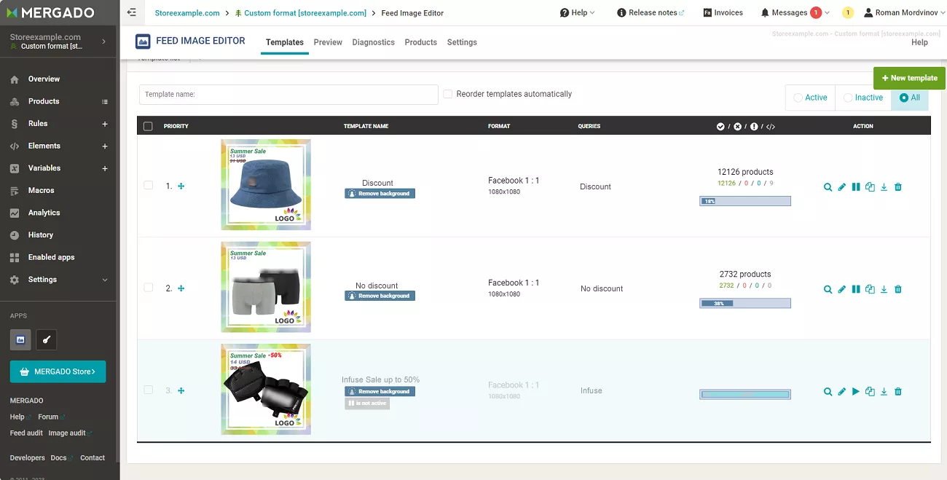Open the brush app icon in Apps
Image resolution: width=947 pixels, height=480 pixels.
tap(46, 339)
